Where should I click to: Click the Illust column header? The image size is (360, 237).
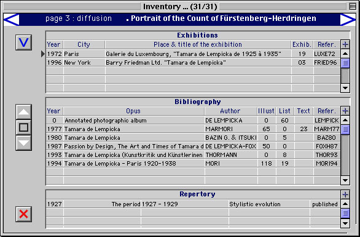pyautogui.click(x=267, y=111)
